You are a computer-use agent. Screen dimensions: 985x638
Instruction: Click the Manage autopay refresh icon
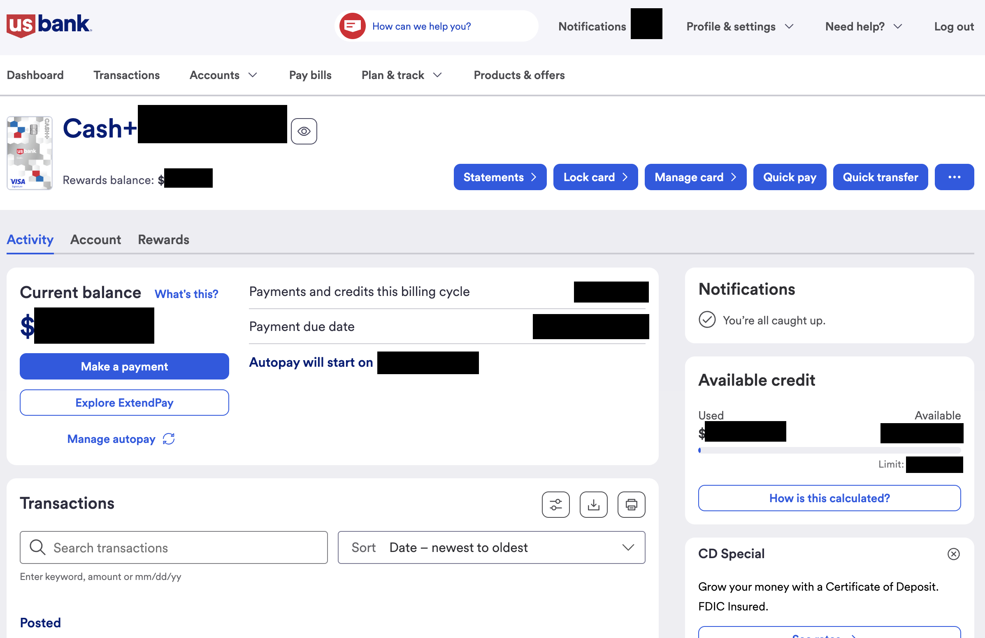pyautogui.click(x=169, y=438)
